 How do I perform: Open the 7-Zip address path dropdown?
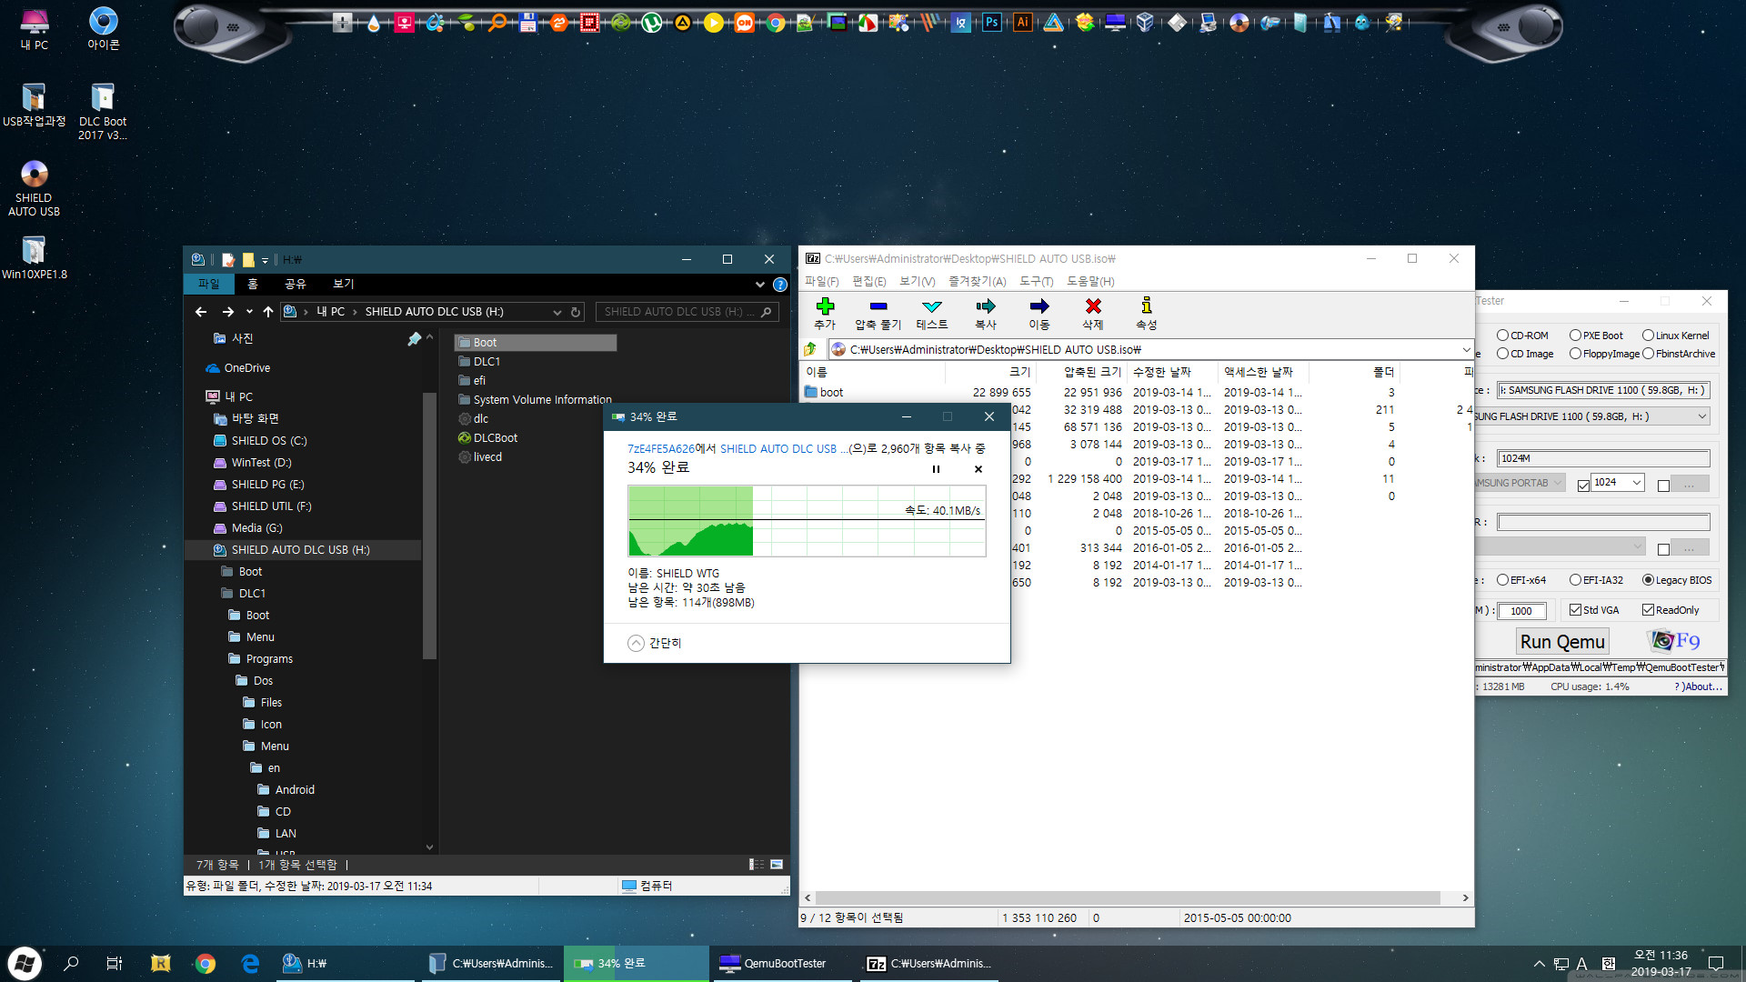[1466, 349]
